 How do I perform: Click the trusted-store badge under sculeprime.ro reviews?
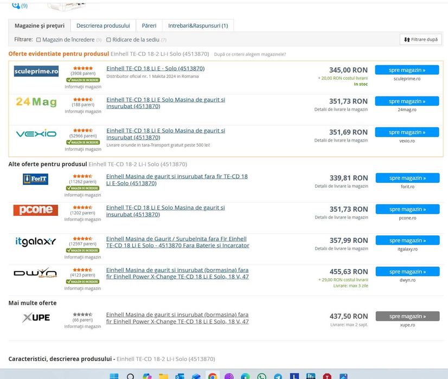(83, 80)
